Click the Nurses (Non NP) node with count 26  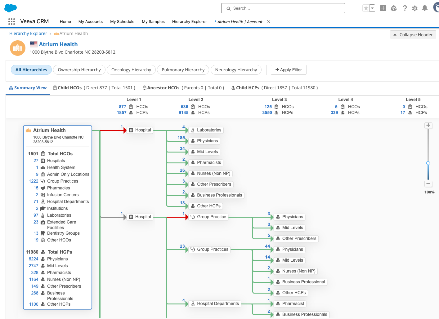click(x=211, y=174)
